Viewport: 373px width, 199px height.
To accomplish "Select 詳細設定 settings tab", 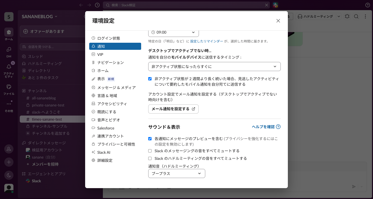I will tap(115, 160).
